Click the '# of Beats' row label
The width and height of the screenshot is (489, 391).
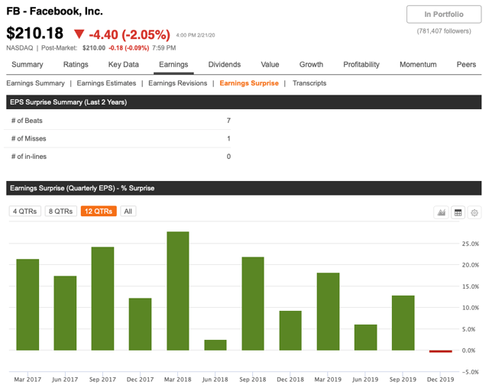tap(27, 121)
